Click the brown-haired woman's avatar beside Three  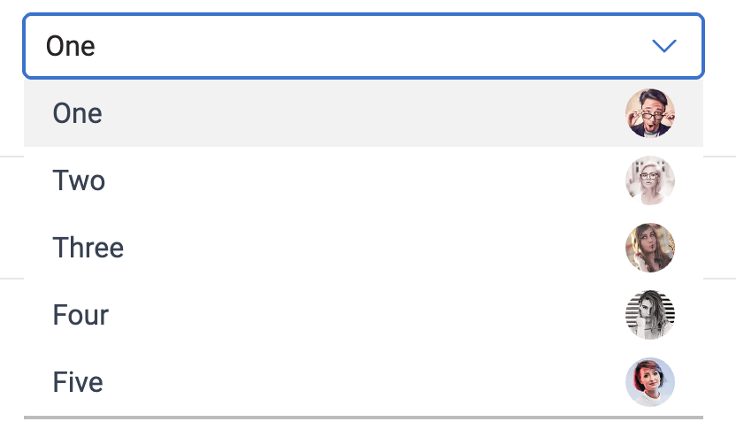[x=650, y=248]
